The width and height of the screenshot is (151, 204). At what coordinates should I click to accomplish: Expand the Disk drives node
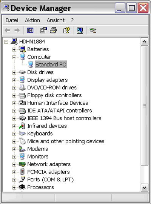(14, 72)
